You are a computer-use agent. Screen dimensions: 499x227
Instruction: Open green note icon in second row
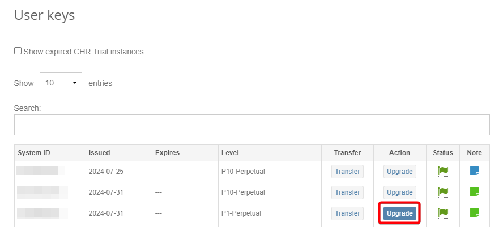click(x=474, y=192)
